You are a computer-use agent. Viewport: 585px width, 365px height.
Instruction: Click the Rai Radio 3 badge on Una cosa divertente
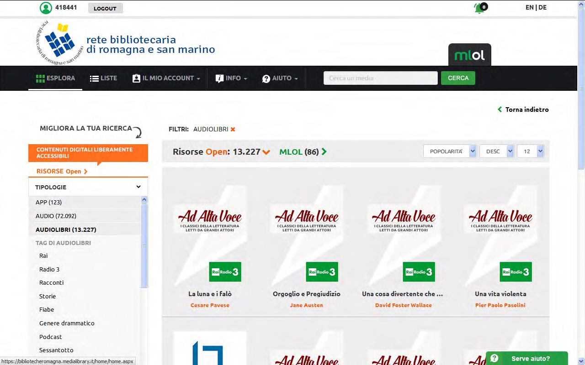point(419,272)
